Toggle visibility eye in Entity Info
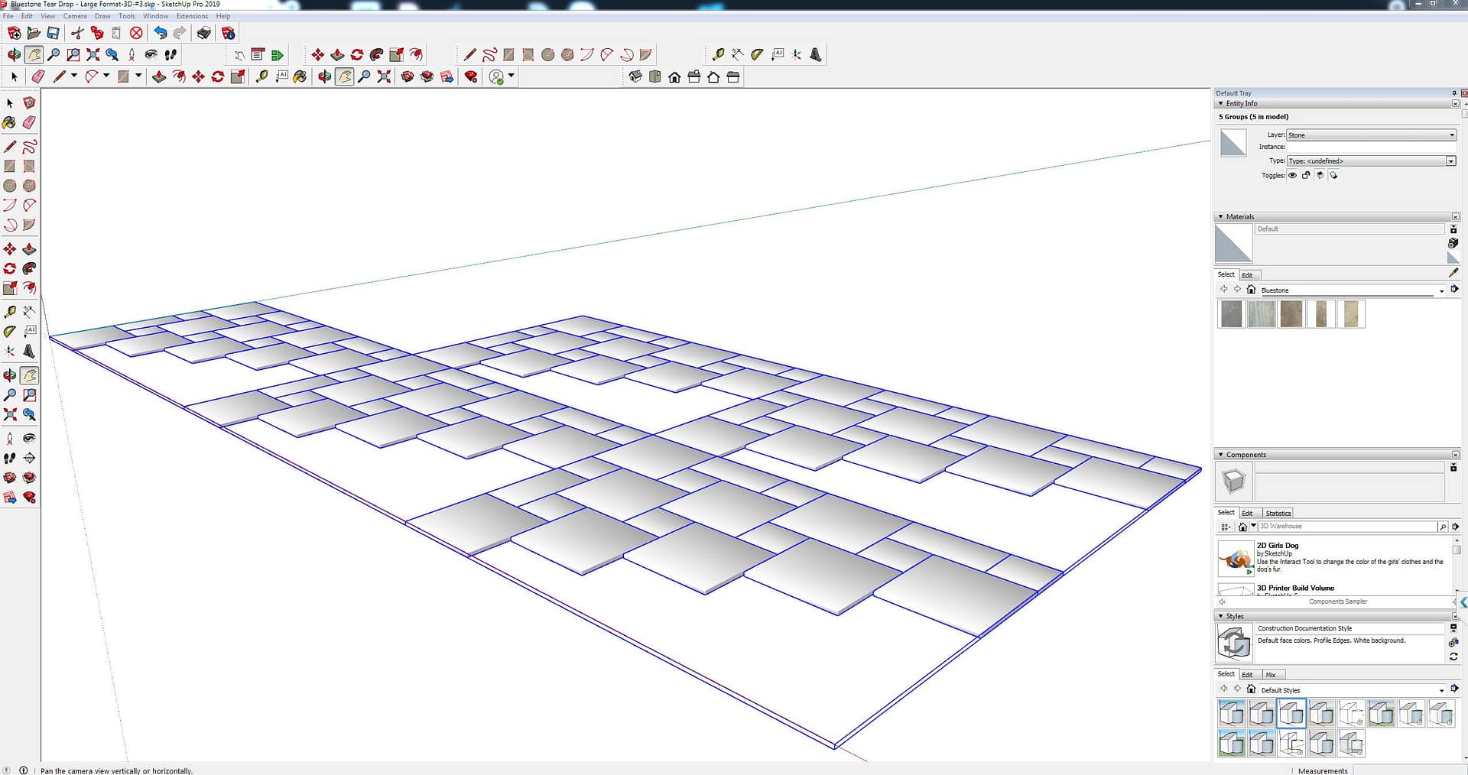This screenshot has width=1468, height=775. click(1293, 176)
